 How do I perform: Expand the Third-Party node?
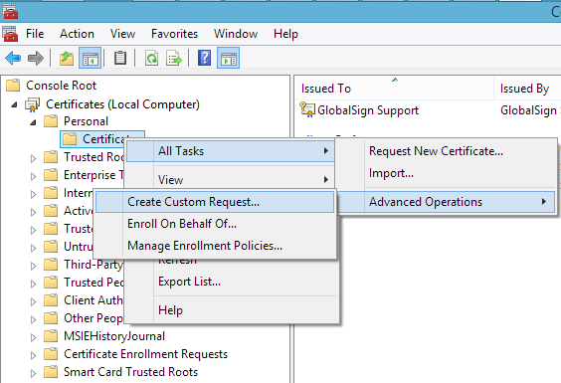click(x=33, y=266)
